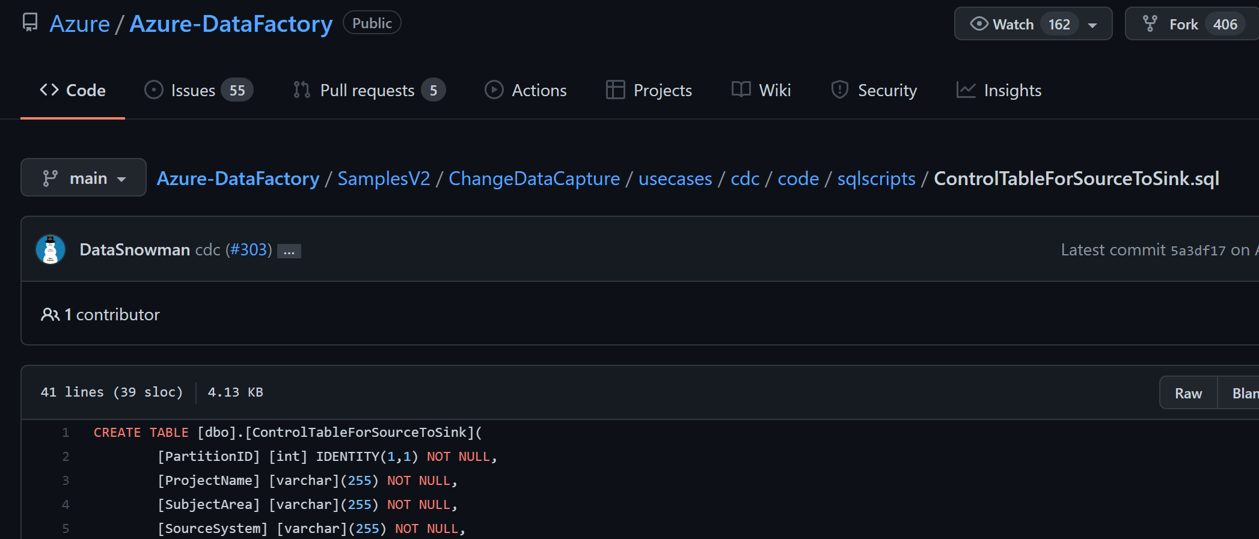Click the Blame button
The height and width of the screenshot is (539, 1259).
(x=1240, y=393)
